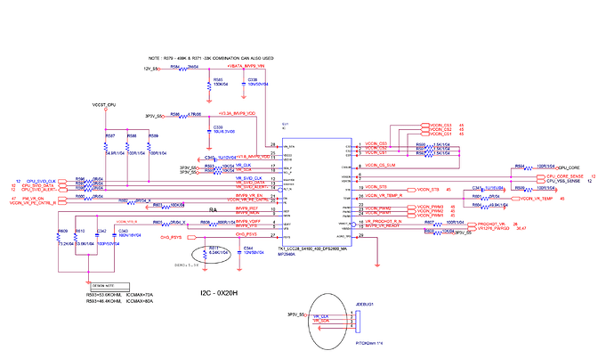Click resistor R585 130K symbol
The image size is (614, 359).
point(209,86)
